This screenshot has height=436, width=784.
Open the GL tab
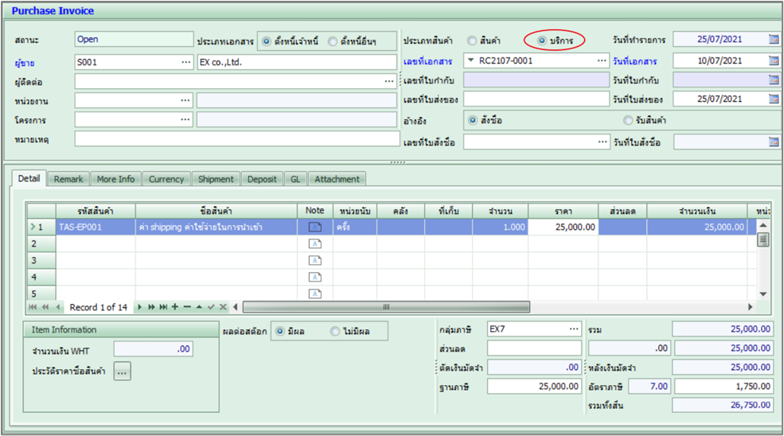294,179
